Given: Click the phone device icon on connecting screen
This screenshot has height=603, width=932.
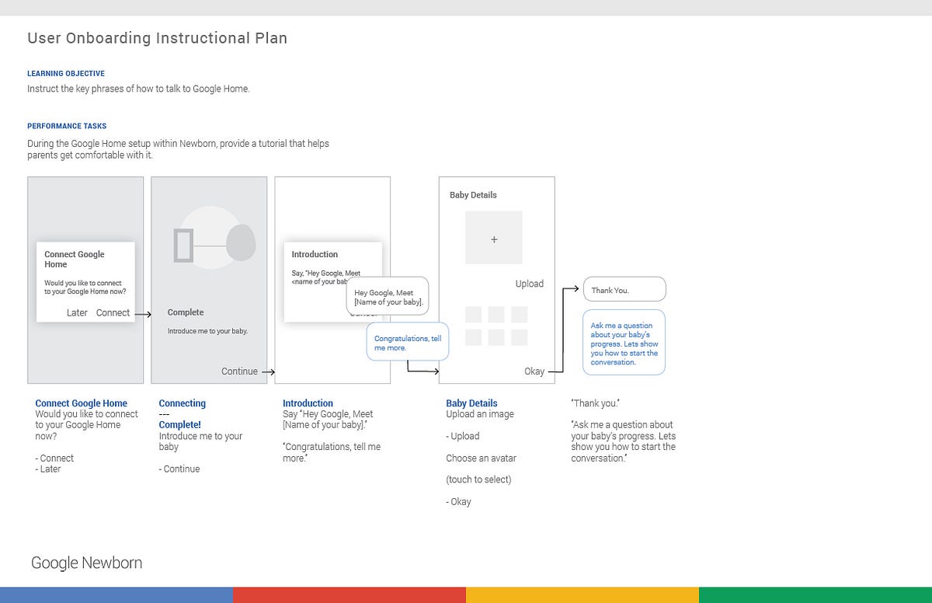Looking at the screenshot, I should click(x=183, y=245).
